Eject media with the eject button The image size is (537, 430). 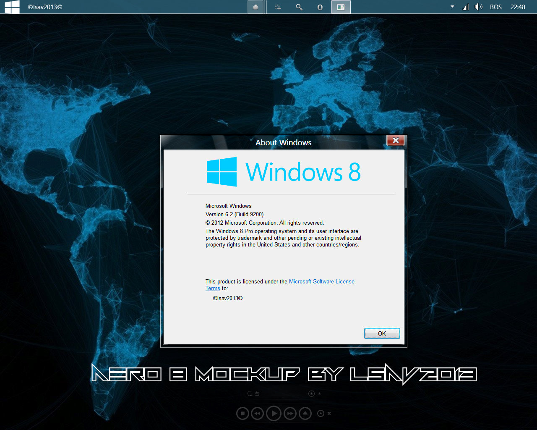point(305,414)
